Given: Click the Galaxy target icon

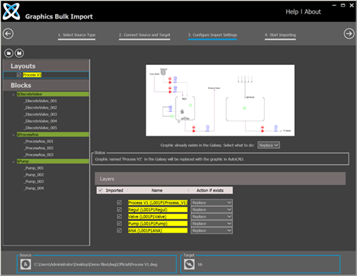Looking at the screenshot, I should (x=189, y=265).
